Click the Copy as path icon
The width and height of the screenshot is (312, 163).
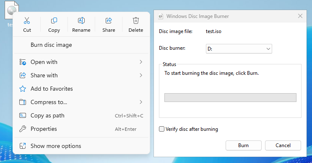point(23,115)
